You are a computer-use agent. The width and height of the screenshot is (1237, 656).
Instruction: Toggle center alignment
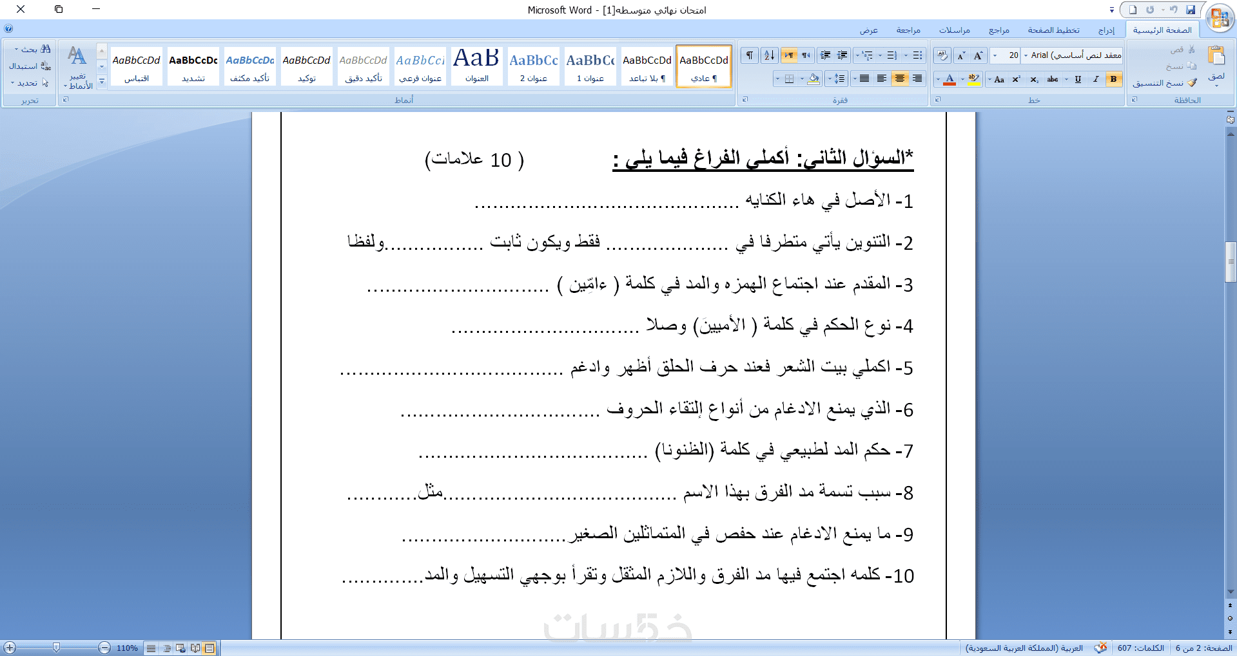click(x=899, y=79)
